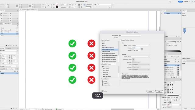Toggle the Fill attribute checkbox

pos(102,44)
